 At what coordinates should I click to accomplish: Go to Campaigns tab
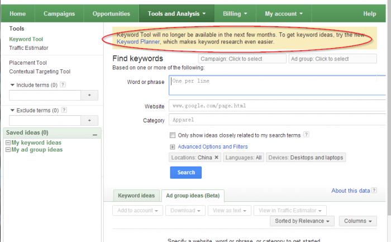pyautogui.click(x=59, y=14)
